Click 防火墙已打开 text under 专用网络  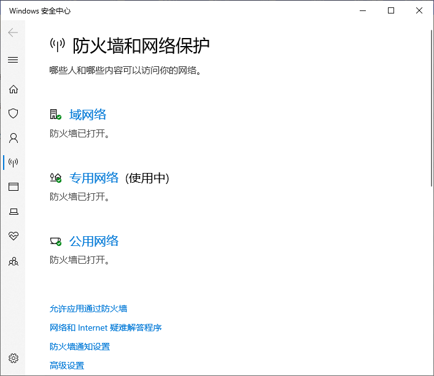[80, 197]
